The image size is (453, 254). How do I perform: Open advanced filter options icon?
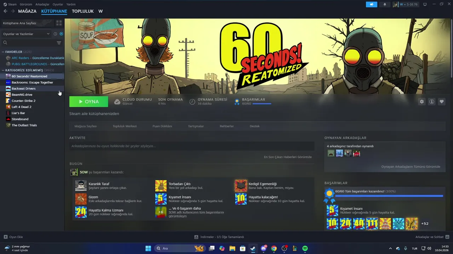click(59, 43)
